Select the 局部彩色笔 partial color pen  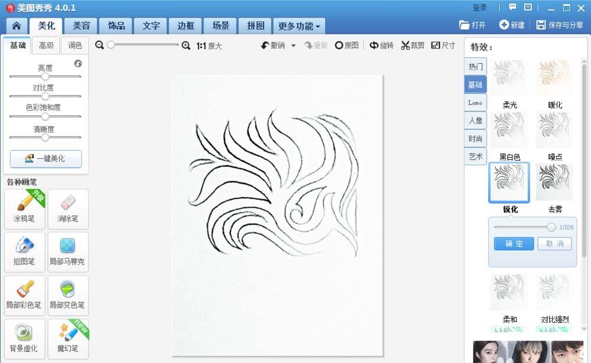tap(24, 295)
